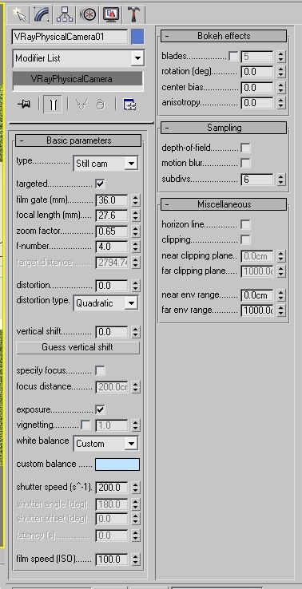The image size is (302, 589).
Task: Enable the horizon line checkbox
Action: click(x=245, y=224)
